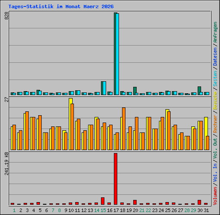Click the red volume bar for day 15
Screen dimensions: 220x215
pos(103,201)
